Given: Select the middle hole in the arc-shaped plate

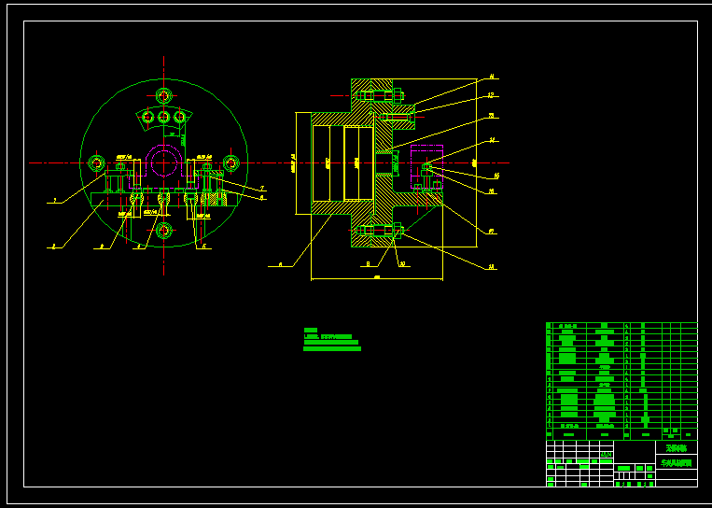Looking at the screenshot, I should tap(163, 117).
